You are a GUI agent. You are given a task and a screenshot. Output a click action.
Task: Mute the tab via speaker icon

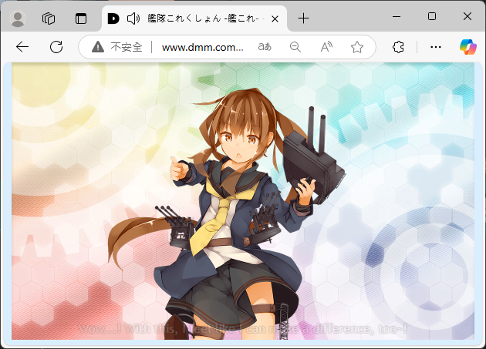click(133, 18)
